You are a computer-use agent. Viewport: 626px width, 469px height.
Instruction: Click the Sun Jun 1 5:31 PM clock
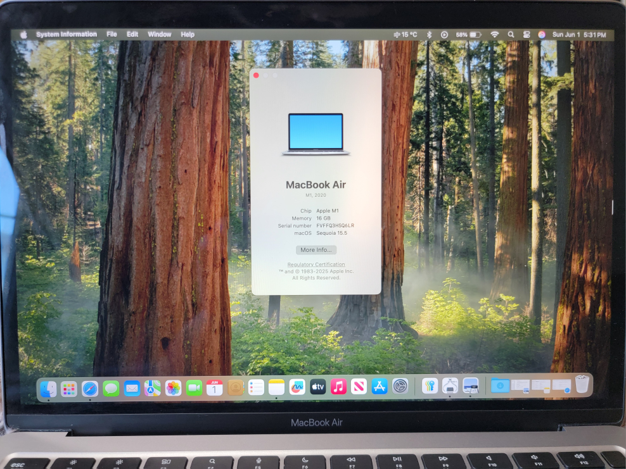[579, 35]
